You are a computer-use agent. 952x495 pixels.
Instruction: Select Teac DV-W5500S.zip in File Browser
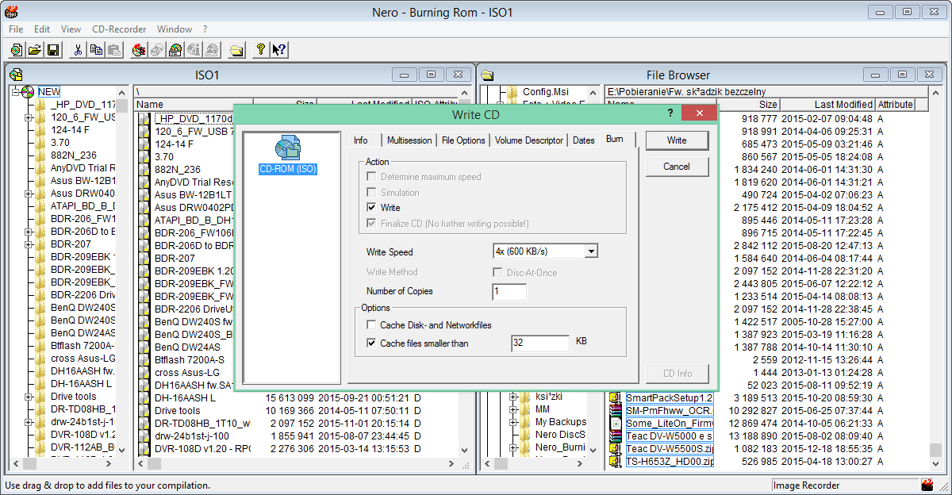(x=670, y=448)
